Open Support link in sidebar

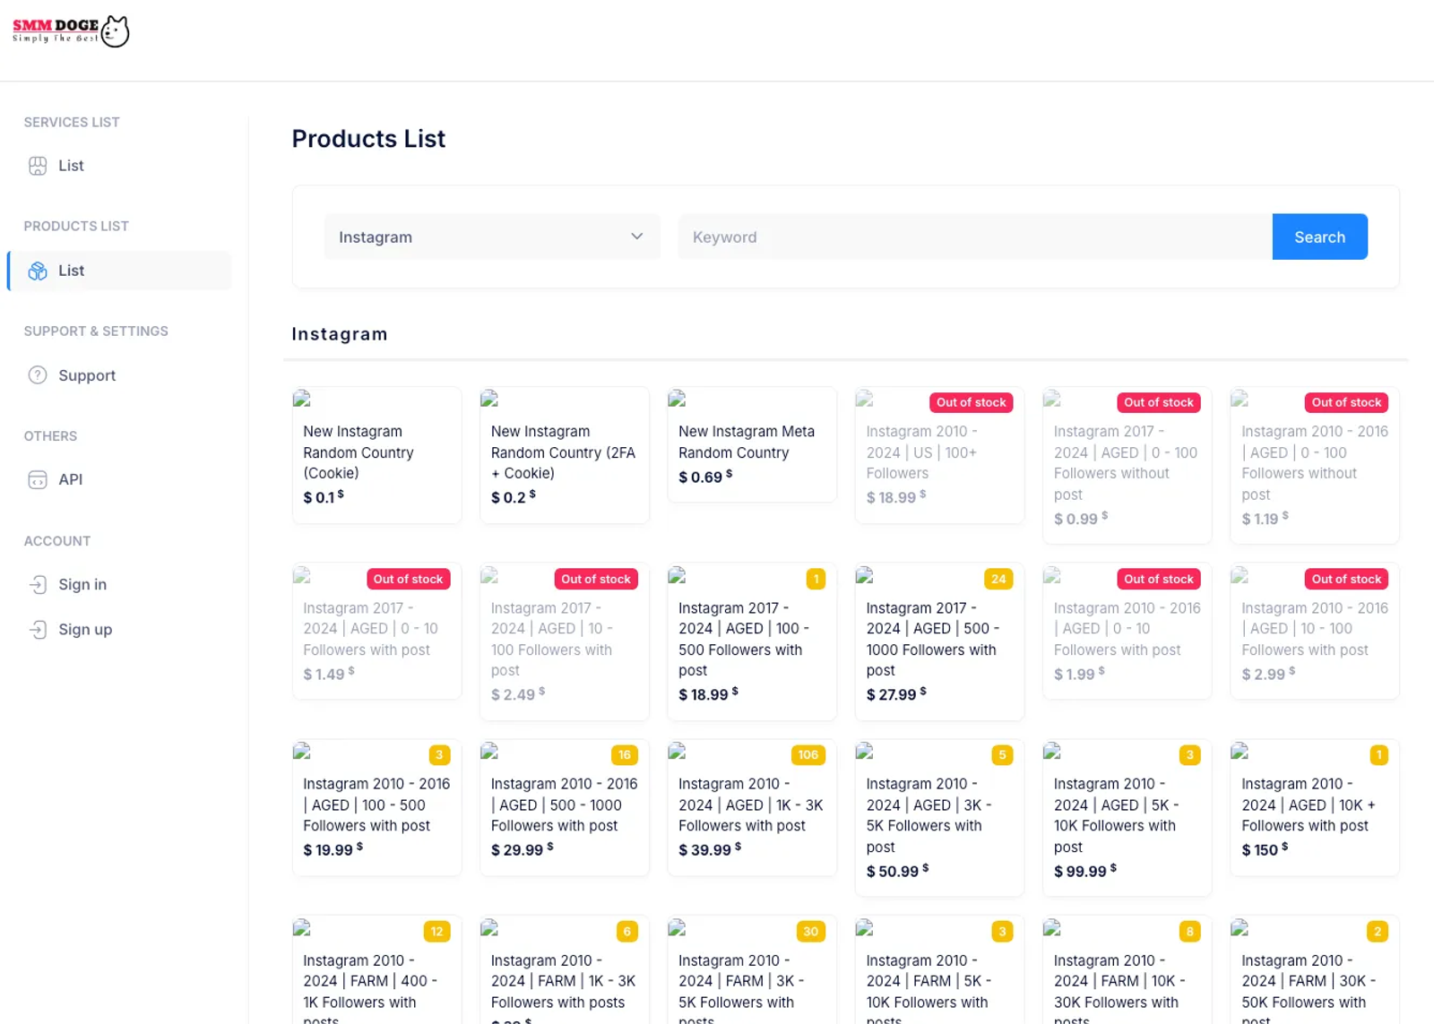87,375
